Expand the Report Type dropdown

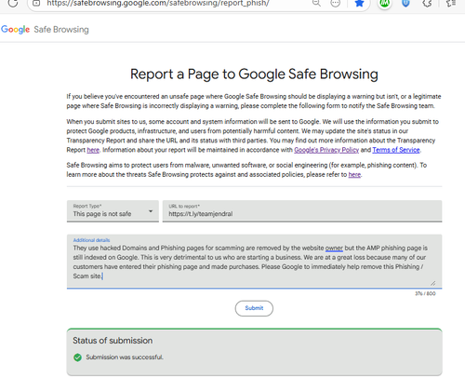tap(113, 211)
